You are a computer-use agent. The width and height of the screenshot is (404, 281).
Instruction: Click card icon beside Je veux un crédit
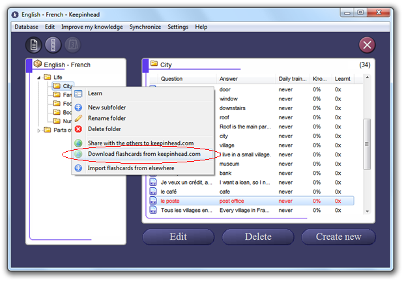(x=153, y=182)
